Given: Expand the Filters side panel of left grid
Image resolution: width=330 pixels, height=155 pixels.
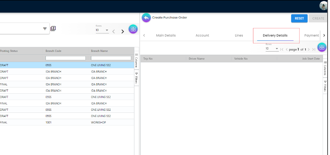Looking at the screenshot, I should [x=136, y=78].
